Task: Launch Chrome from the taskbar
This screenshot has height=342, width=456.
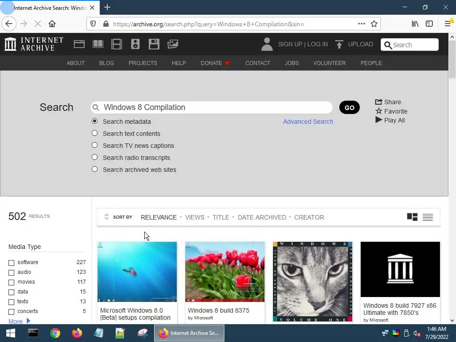Action: (55, 333)
